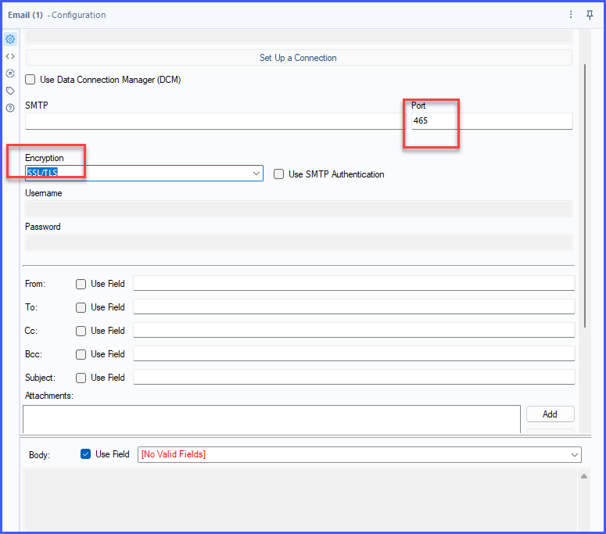This screenshot has height=534, width=606.
Task: Open the Configuration gear tab in sidebar
Action: click(10, 39)
